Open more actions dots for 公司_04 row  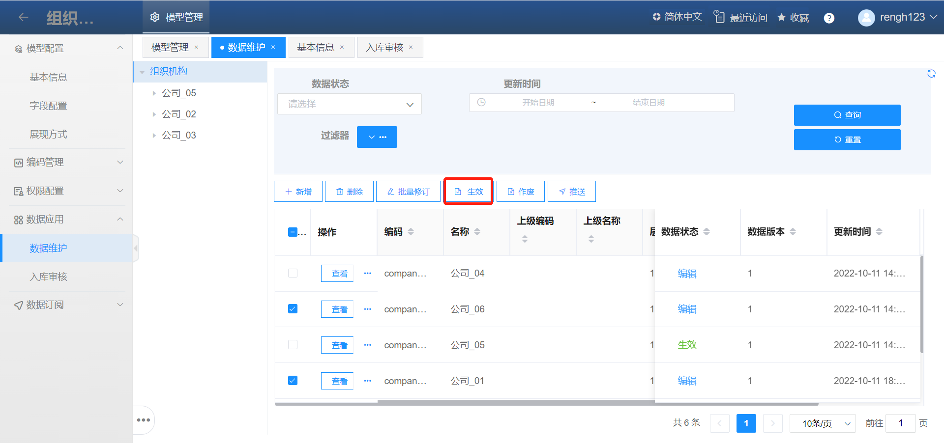click(367, 273)
